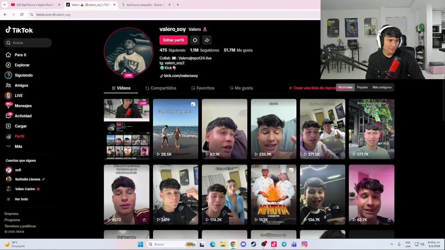
Task: Open site information icon in address bar
Action: [31, 15]
